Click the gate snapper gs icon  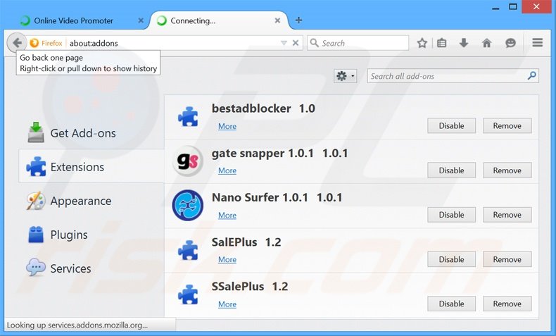click(x=188, y=161)
